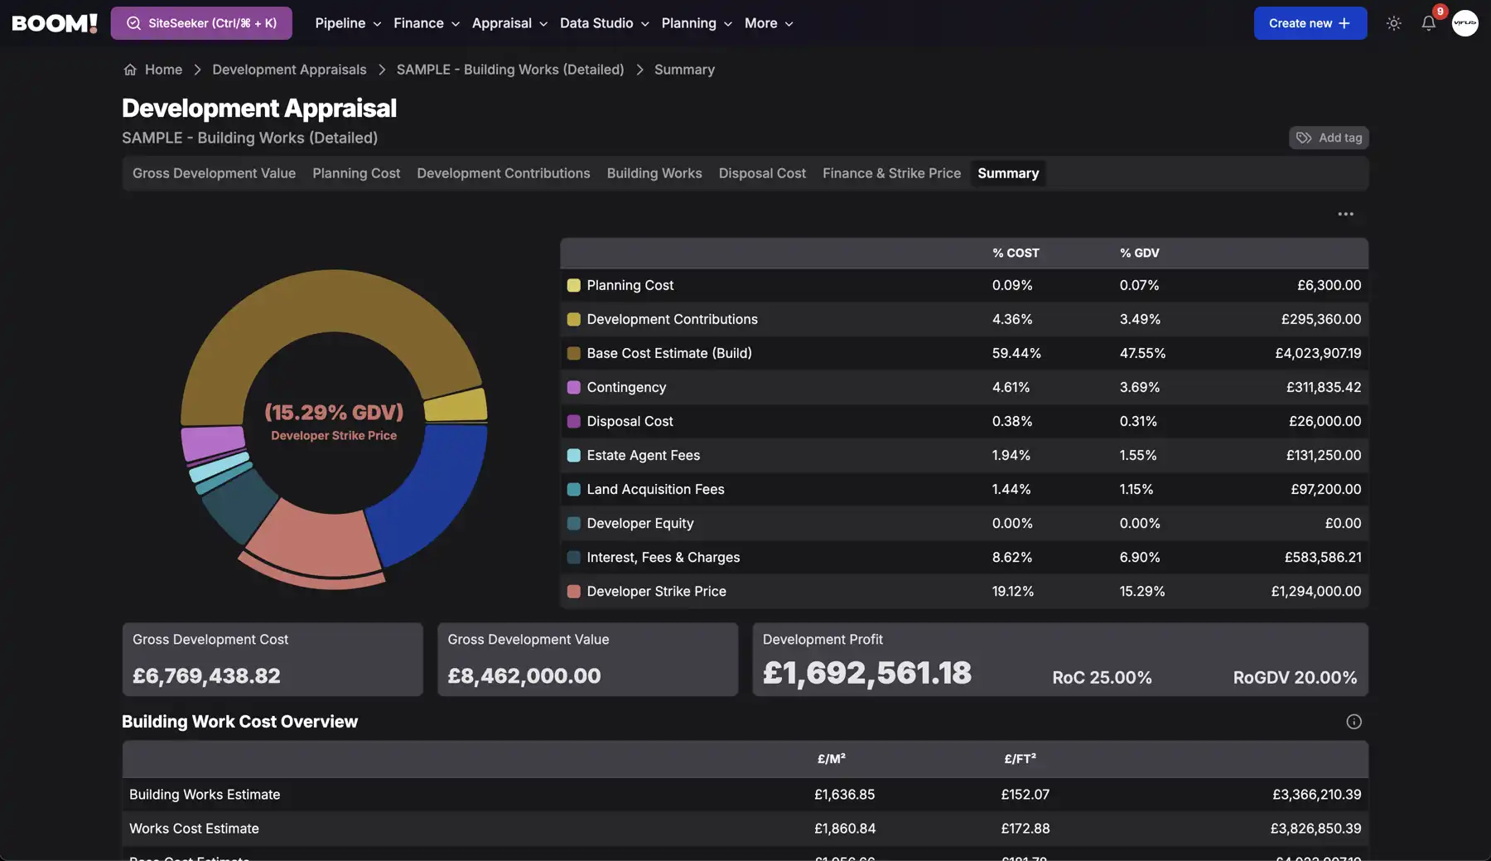Click the Create new button
Viewport: 1491px width, 861px height.
click(x=1310, y=23)
